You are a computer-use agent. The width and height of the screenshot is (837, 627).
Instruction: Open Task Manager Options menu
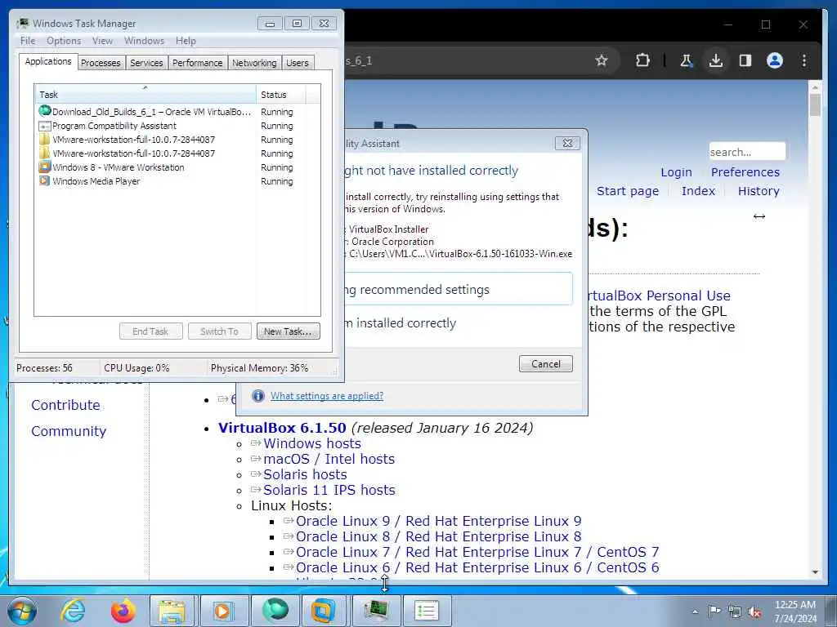coord(64,41)
